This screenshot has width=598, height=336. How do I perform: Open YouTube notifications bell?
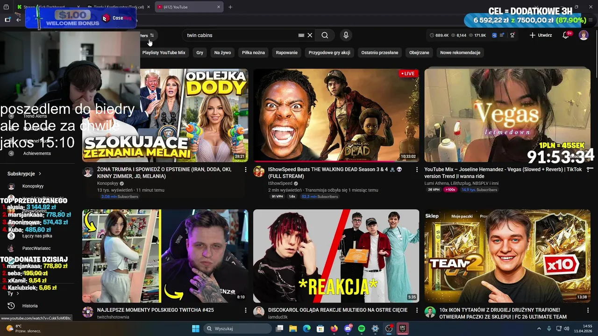566,35
